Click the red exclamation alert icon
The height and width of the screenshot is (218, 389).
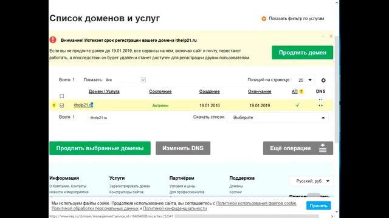click(53, 40)
